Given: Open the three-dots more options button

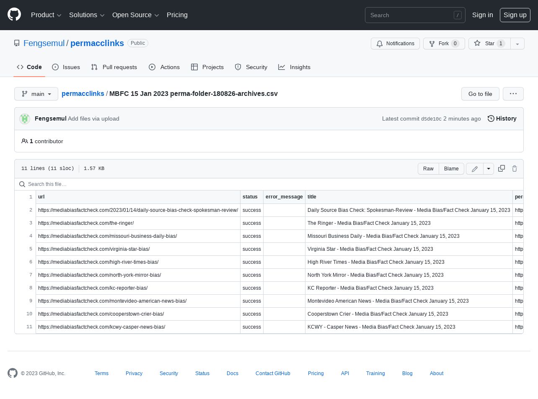Looking at the screenshot, I should click(513, 94).
